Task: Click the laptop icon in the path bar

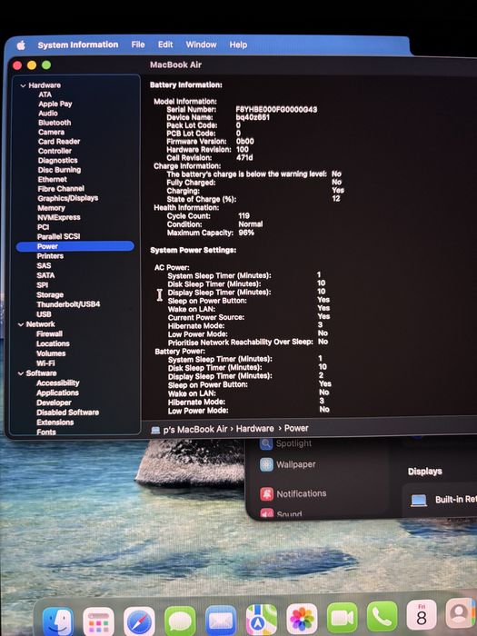Action: click(155, 430)
